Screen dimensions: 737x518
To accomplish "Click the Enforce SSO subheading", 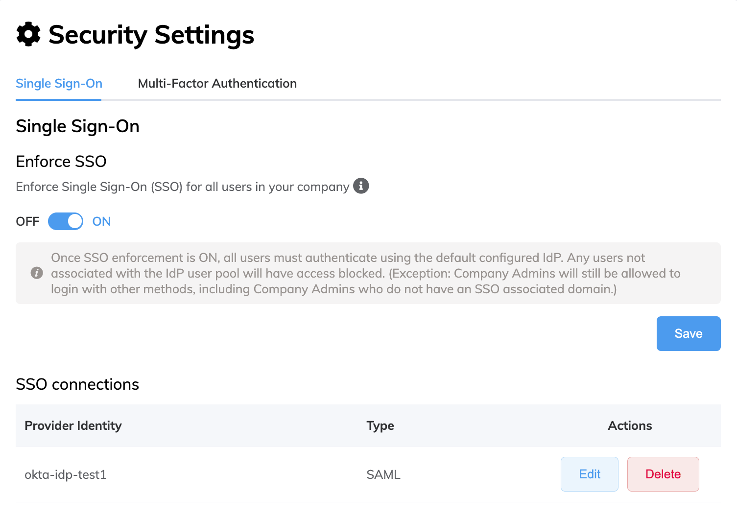I will [61, 161].
